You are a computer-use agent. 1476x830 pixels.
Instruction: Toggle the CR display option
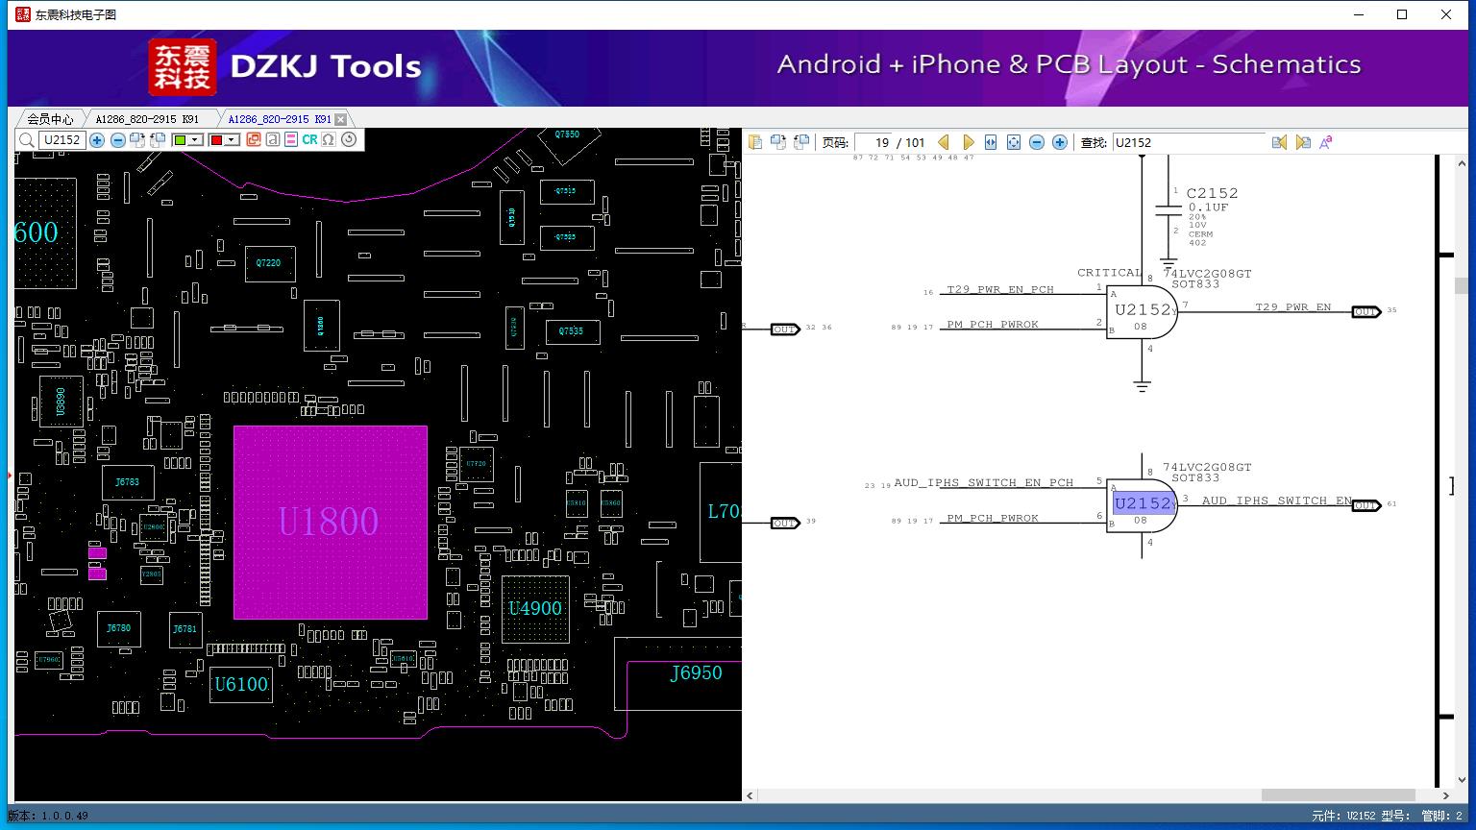pyautogui.click(x=309, y=140)
